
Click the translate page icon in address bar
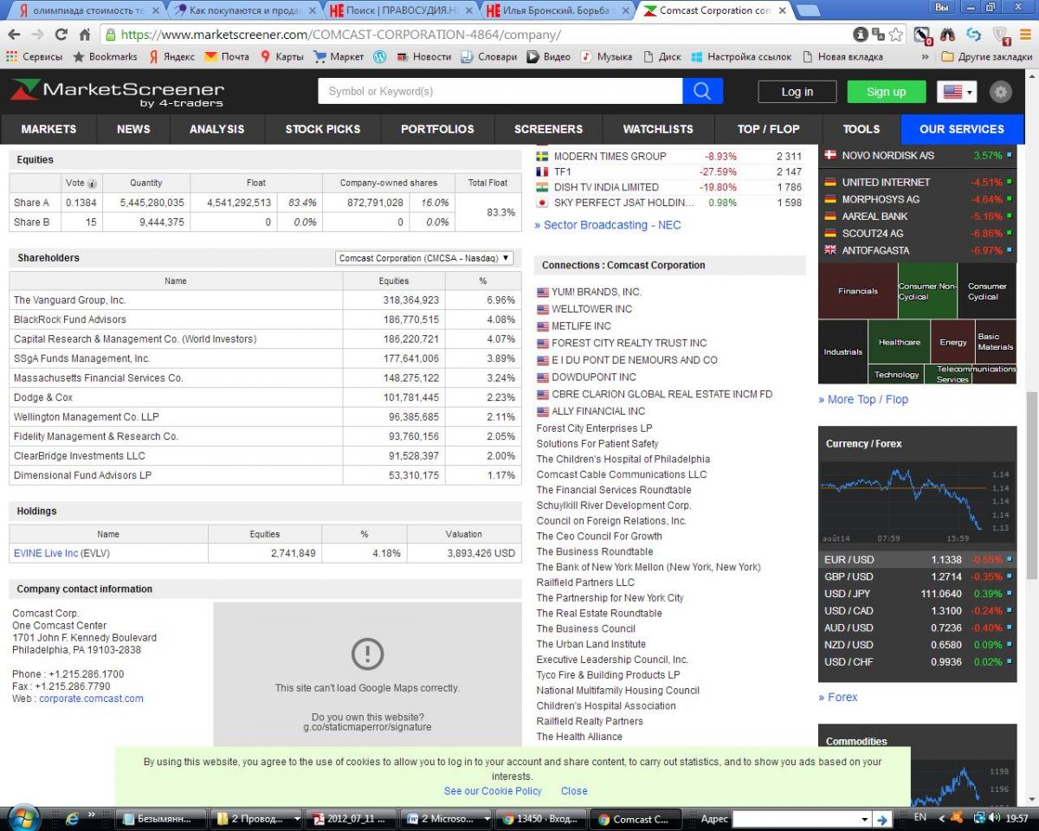pos(878,35)
